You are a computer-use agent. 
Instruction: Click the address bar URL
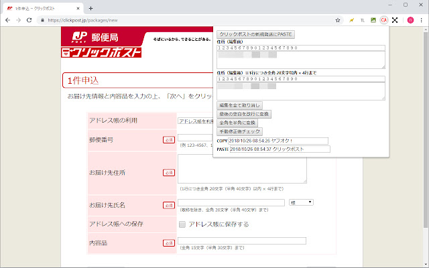tap(82, 20)
